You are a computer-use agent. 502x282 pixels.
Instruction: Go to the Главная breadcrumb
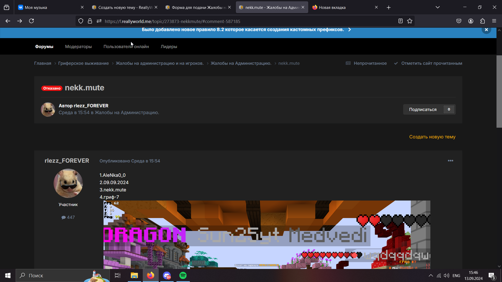pos(43,63)
